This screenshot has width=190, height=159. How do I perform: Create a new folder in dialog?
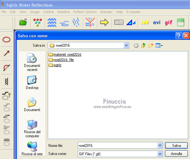(x=151, y=45)
